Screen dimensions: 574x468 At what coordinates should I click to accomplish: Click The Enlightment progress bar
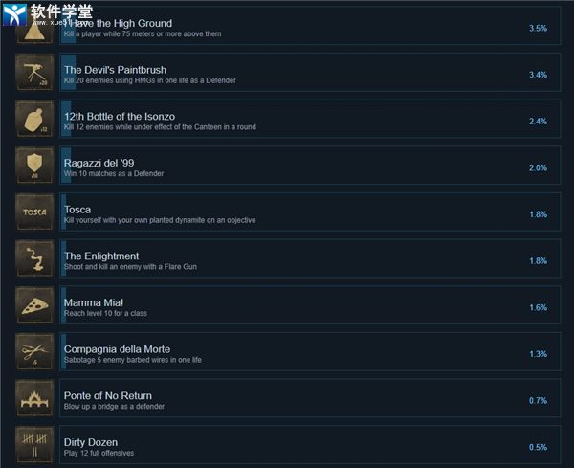tap(64, 258)
